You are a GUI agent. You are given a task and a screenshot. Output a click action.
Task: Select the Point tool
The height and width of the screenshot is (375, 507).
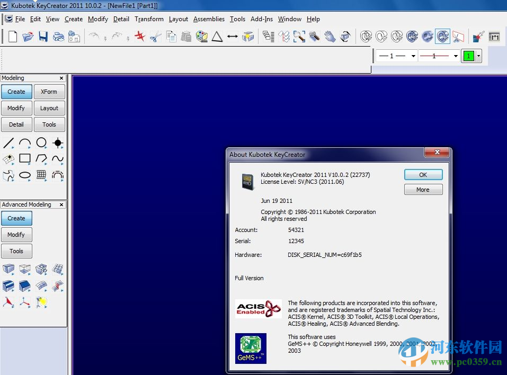[x=58, y=142]
